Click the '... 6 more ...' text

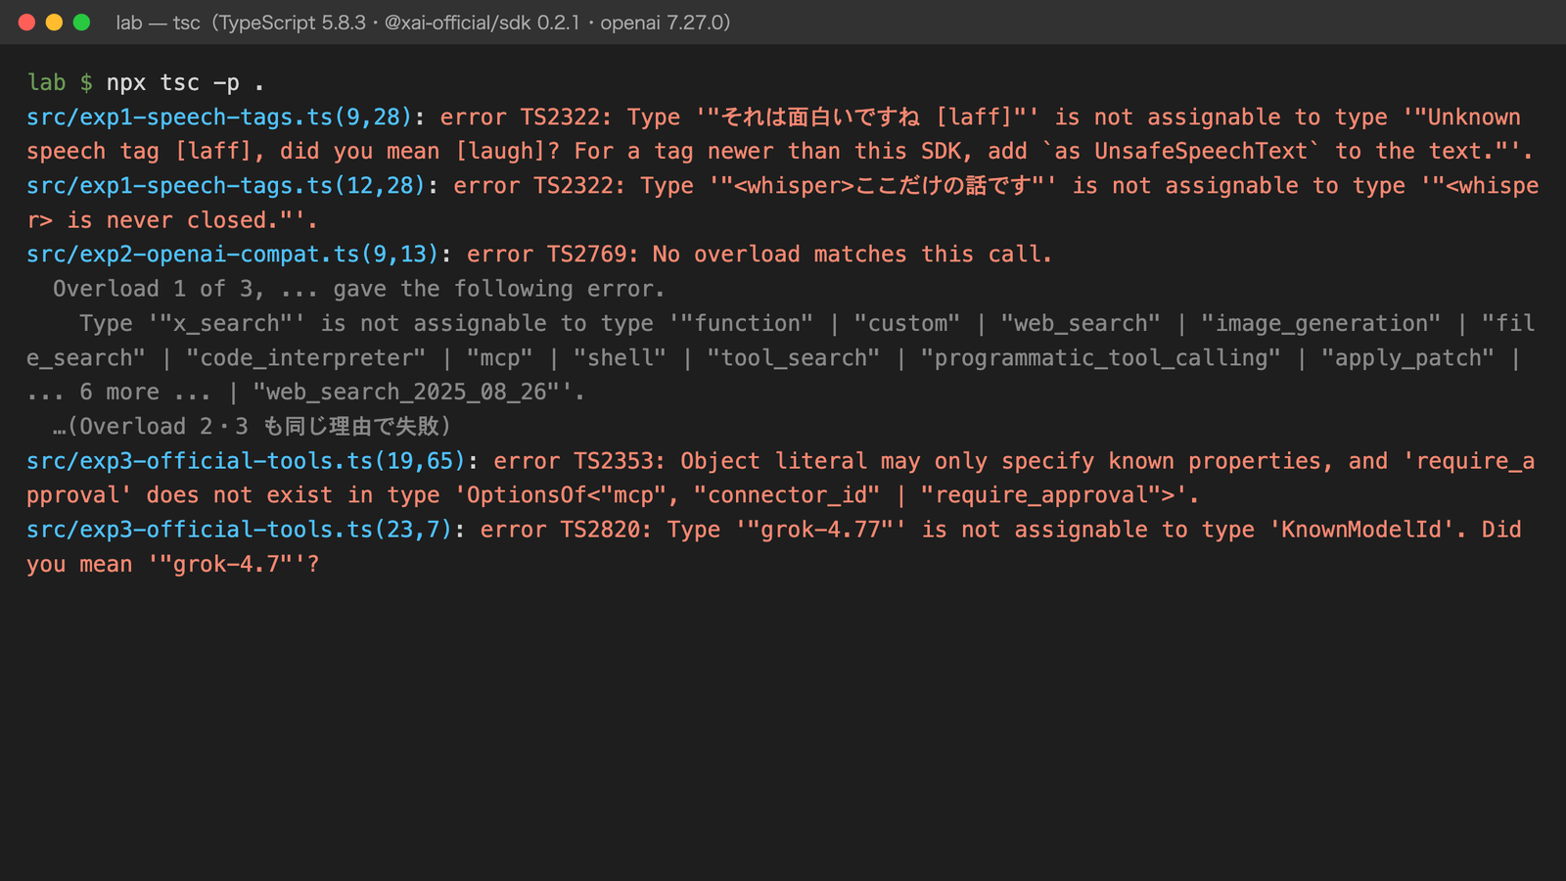[118, 393]
